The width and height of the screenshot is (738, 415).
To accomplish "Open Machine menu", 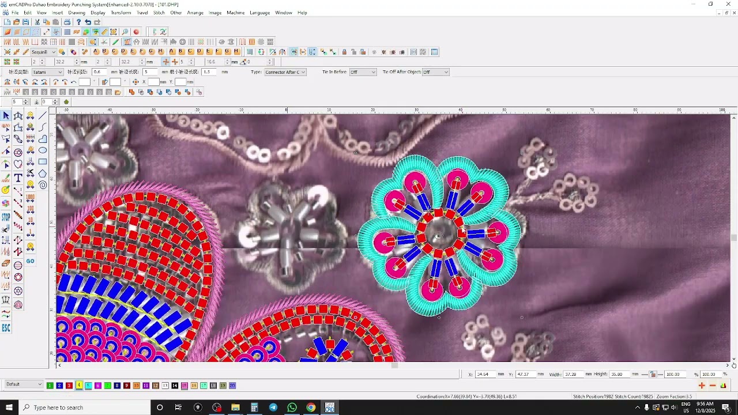I will point(235,12).
